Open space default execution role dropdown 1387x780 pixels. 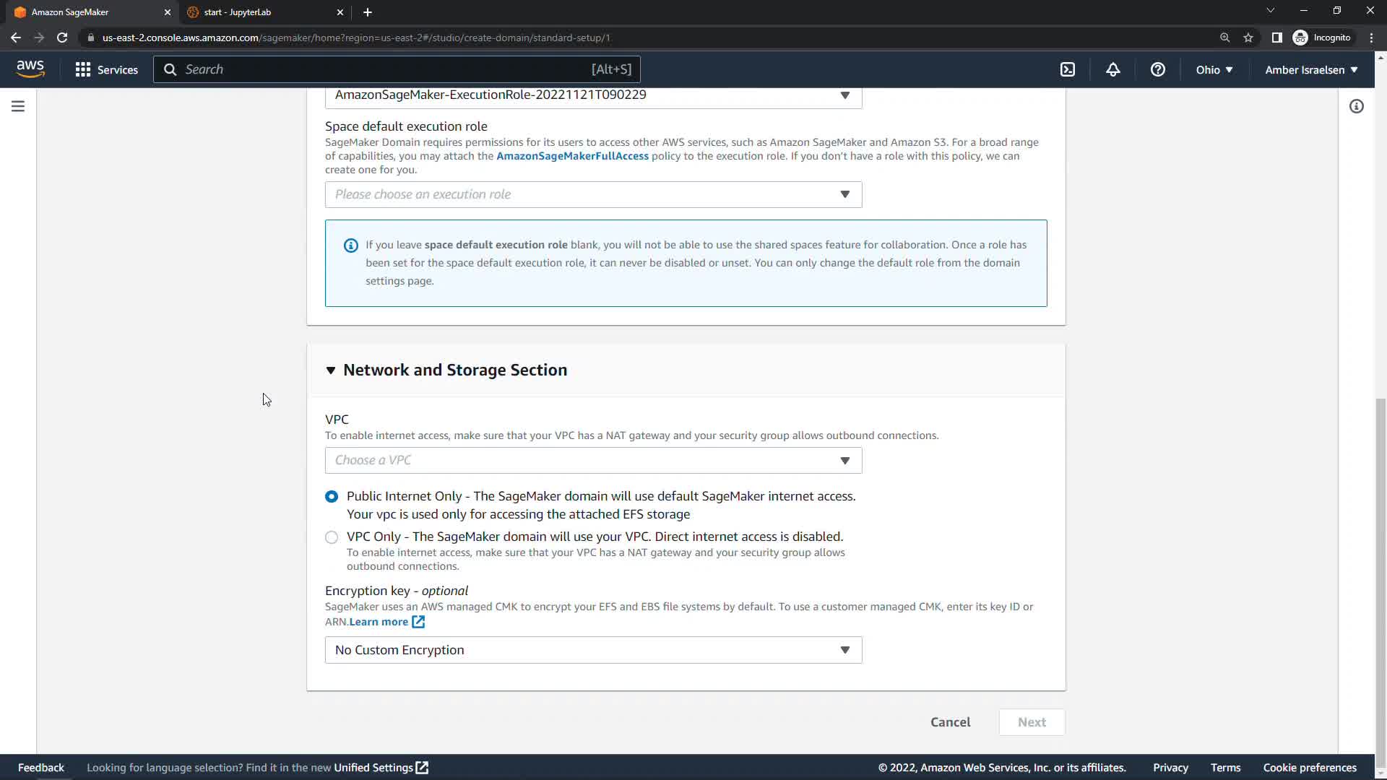coord(592,194)
